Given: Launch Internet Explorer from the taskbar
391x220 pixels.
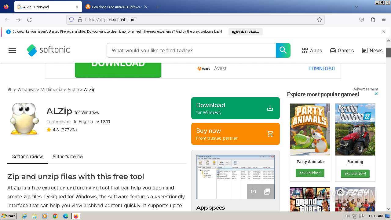Looking at the screenshot, I should point(24,216).
